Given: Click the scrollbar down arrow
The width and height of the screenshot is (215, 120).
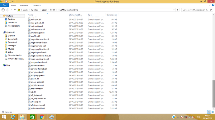Looking at the screenshot, I should click(213, 109).
